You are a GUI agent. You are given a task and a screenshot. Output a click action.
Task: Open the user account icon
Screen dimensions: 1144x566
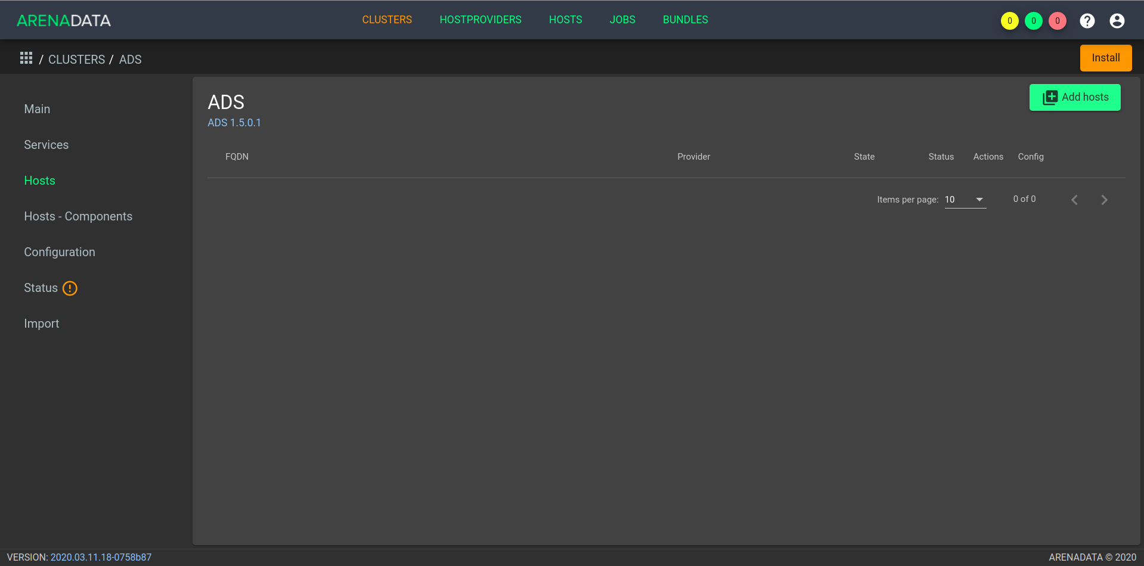click(1117, 21)
